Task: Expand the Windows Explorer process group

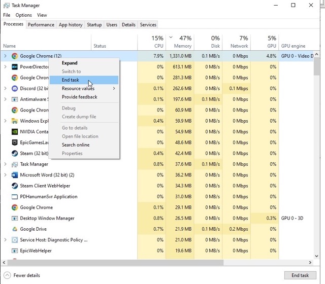Action: [x=6, y=121]
